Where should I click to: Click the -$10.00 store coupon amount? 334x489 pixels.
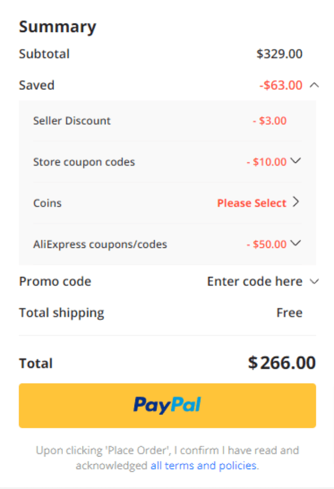266,162
